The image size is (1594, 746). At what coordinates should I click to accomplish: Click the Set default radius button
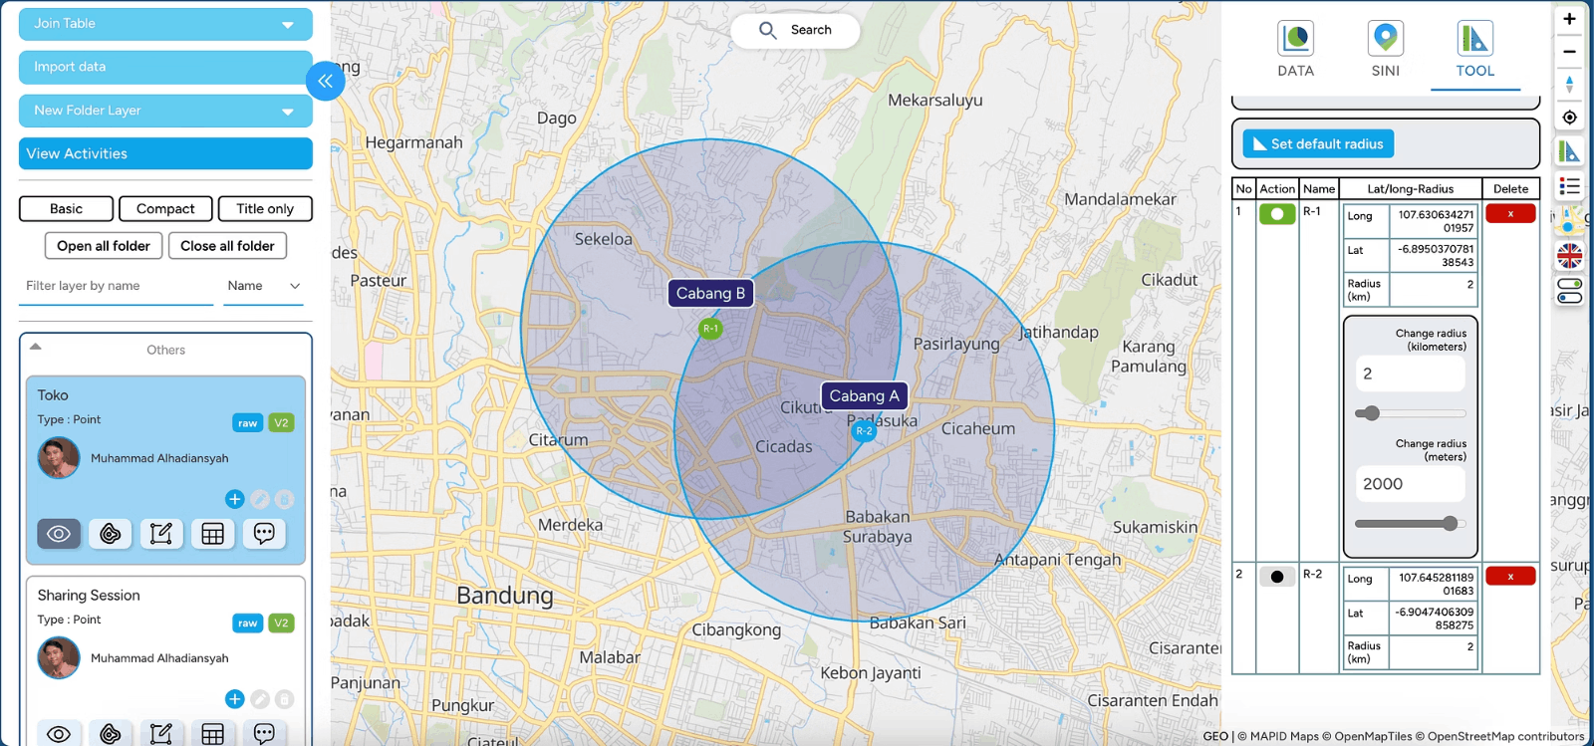[x=1317, y=144]
